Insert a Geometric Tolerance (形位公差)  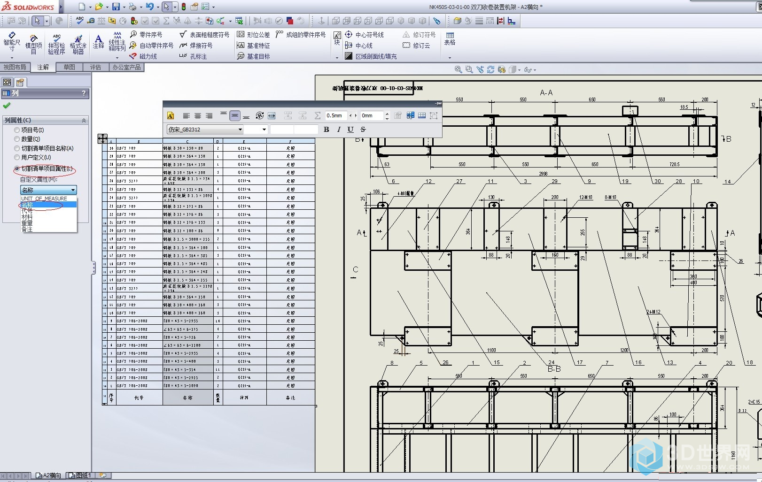[x=253, y=35]
